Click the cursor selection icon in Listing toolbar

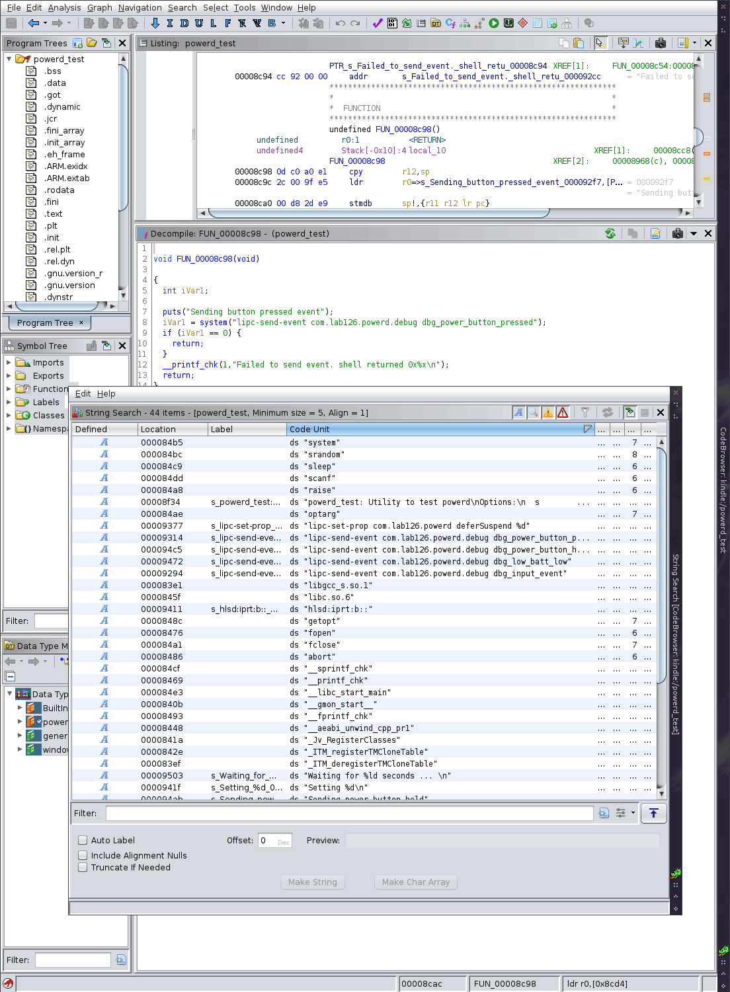[600, 43]
